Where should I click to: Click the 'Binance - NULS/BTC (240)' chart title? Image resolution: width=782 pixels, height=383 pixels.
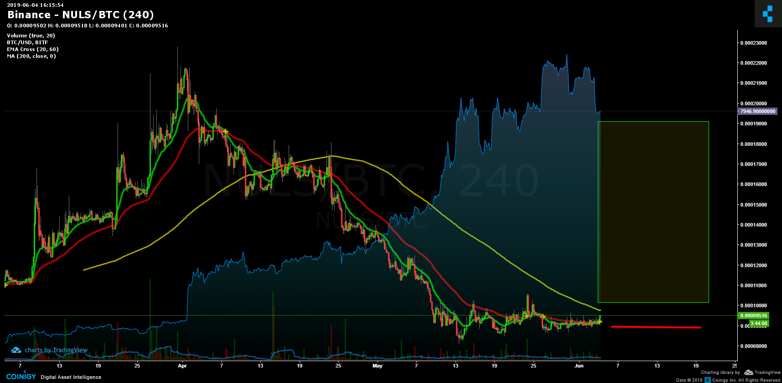point(81,15)
